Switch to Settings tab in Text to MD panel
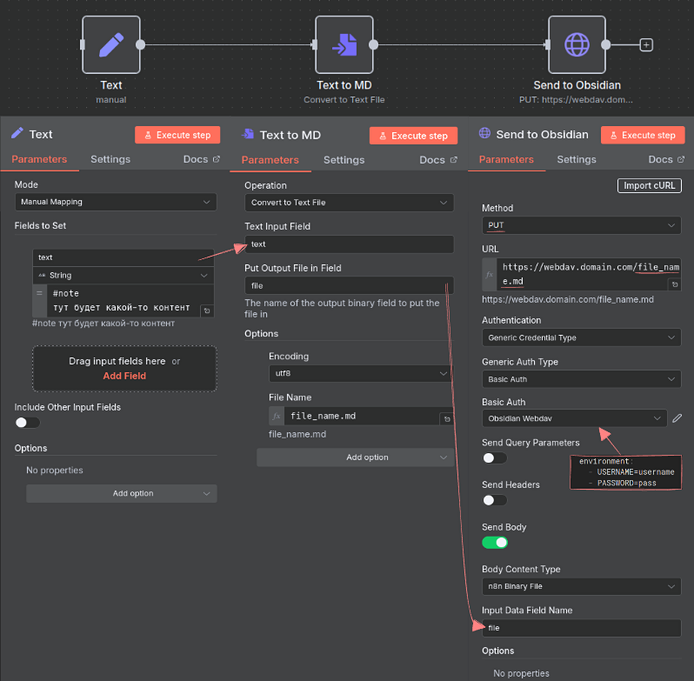This screenshot has width=694, height=681. (x=344, y=160)
